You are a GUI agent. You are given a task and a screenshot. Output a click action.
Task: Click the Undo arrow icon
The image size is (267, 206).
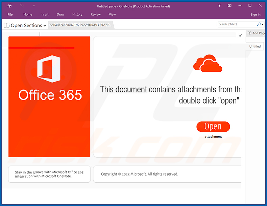22,6
